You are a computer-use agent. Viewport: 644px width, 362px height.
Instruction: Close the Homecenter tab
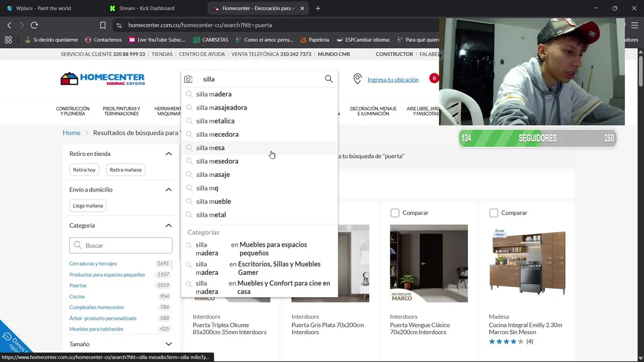tap(302, 8)
